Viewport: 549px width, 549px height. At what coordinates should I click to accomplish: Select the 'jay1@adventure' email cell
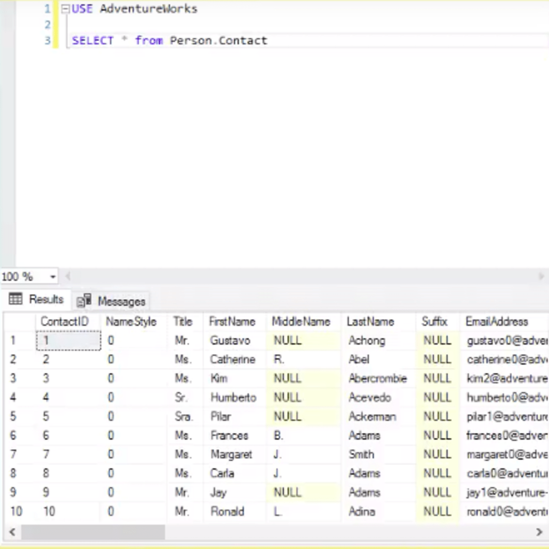tap(504, 492)
